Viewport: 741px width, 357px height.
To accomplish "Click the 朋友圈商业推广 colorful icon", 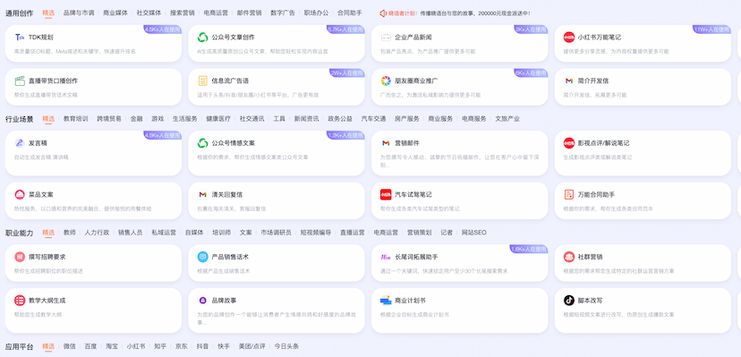I will pos(386,81).
